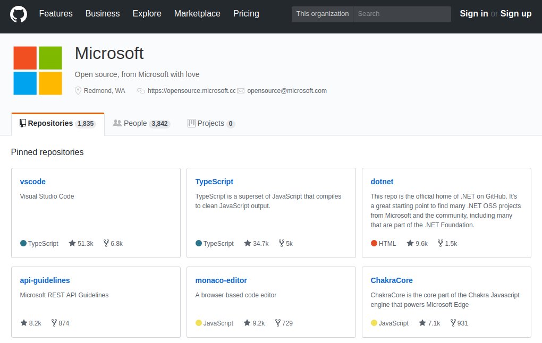Open TypeScript repo forks 5k

click(286, 243)
